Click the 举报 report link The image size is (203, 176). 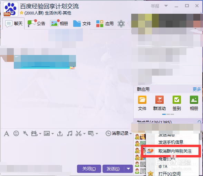click(x=155, y=6)
